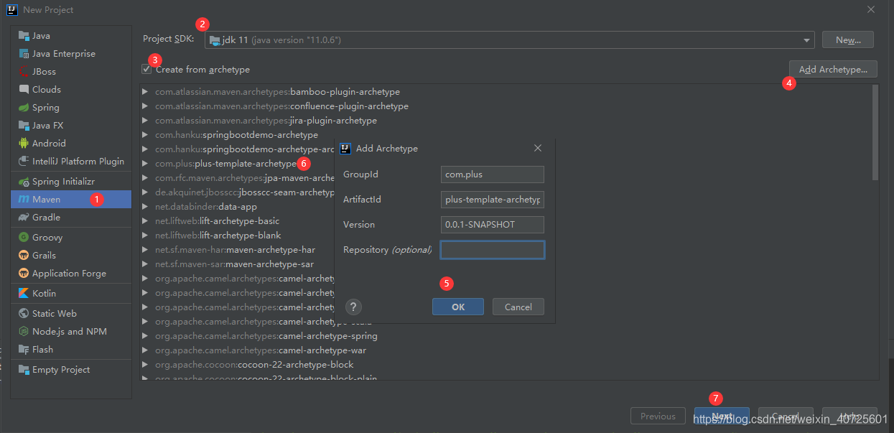
Task: Pick the Android robot icon
Action: pyautogui.click(x=24, y=144)
